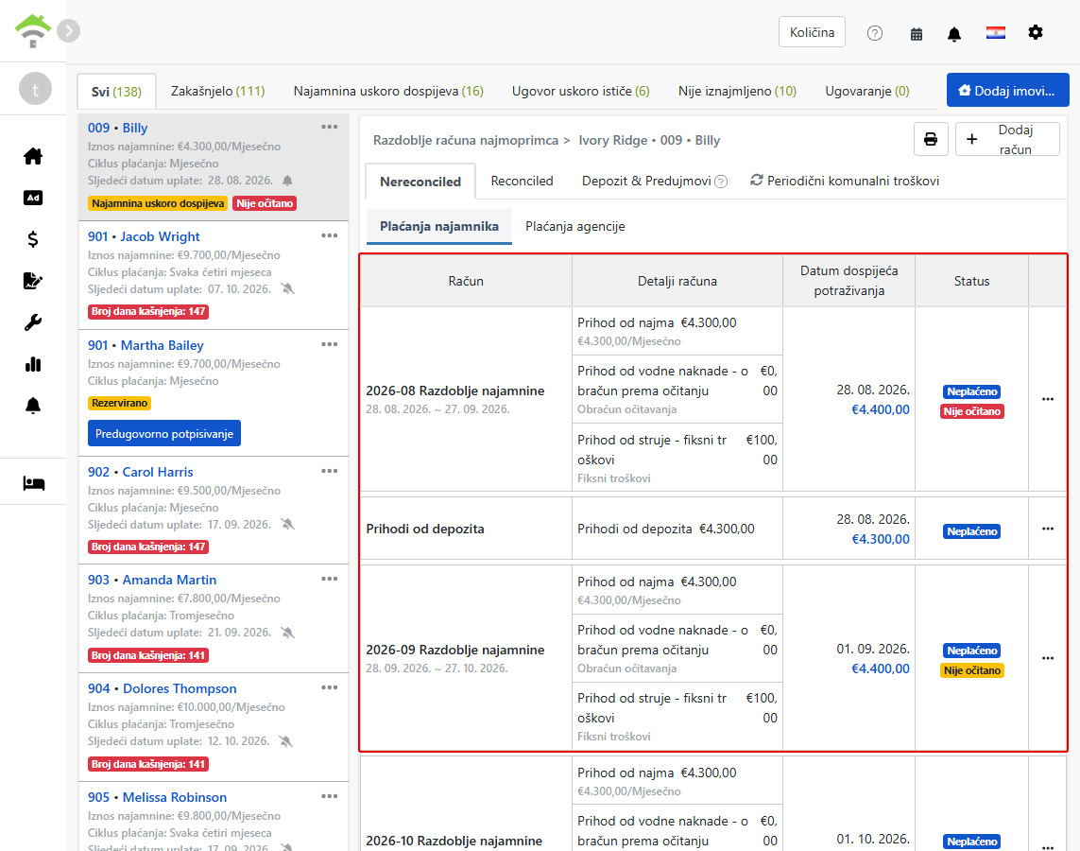Screen dimensions: 1080x851
Task: Open the more menu for 901 Jacob Wright
Action: coord(329,235)
